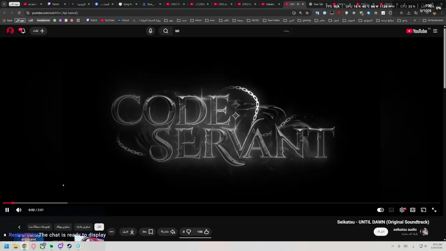This screenshot has width=446, height=251.
Task: Select the 'محتوى يهمّك' filter chip
Action: point(63,227)
